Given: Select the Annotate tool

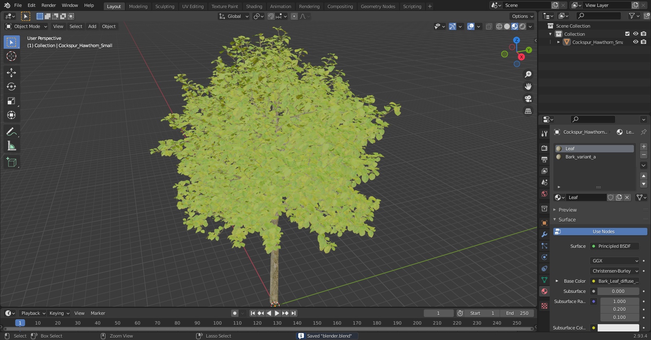Looking at the screenshot, I should pyautogui.click(x=11, y=132).
